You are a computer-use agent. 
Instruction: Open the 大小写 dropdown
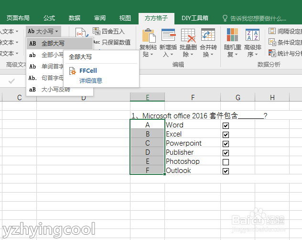click(x=43, y=31)
